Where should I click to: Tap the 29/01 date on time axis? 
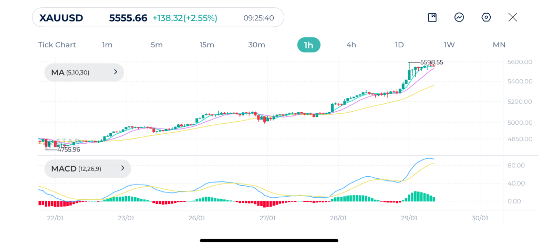pyautogui.click(x=409, y=218)
